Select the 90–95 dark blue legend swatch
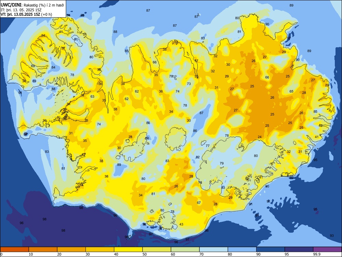Image resolution: width=342 pixels, height=257 pixels. click(x=271, y=249)
